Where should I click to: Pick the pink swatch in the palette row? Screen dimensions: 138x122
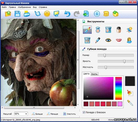pos(120,104)
